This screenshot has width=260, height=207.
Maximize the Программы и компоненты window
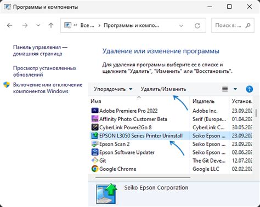tap(229, 7)
